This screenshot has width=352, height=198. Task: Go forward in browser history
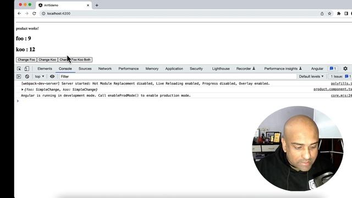tap(27, 13)
